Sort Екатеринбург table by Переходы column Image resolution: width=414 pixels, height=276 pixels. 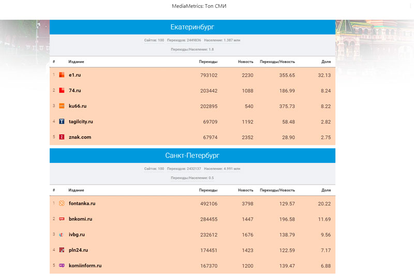(x=208, y=62)
